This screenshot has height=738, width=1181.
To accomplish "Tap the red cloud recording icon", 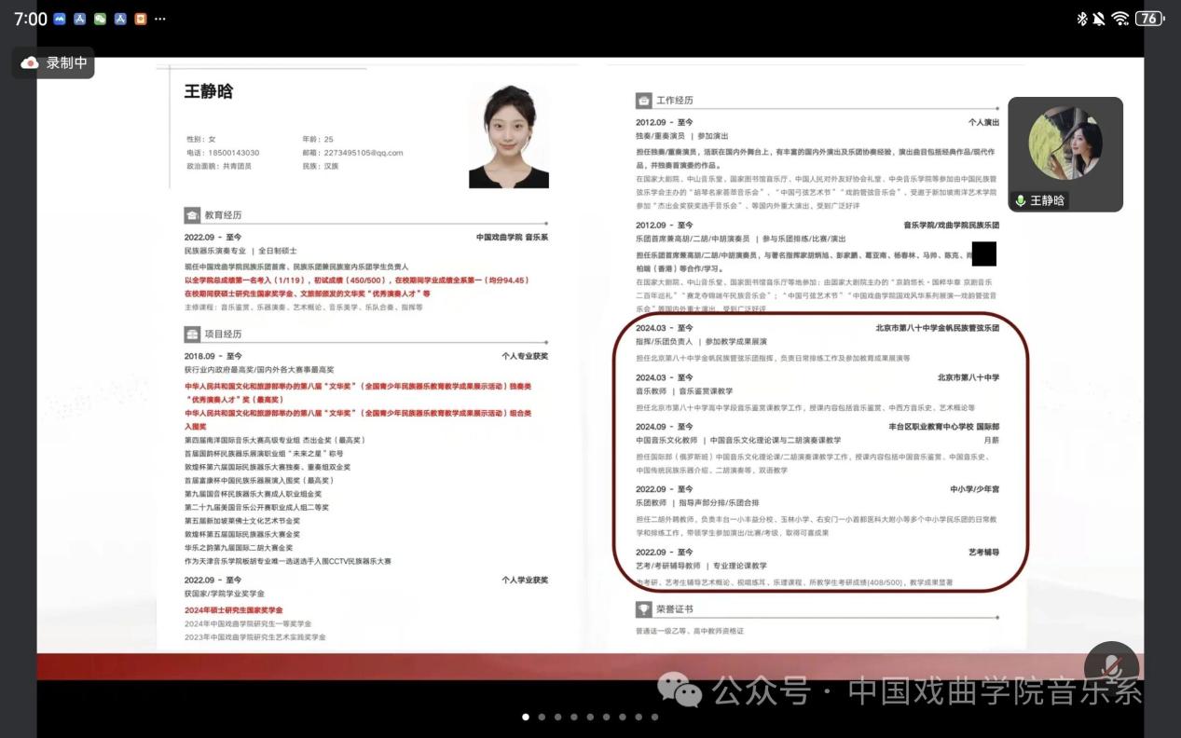I will (30, 62).
